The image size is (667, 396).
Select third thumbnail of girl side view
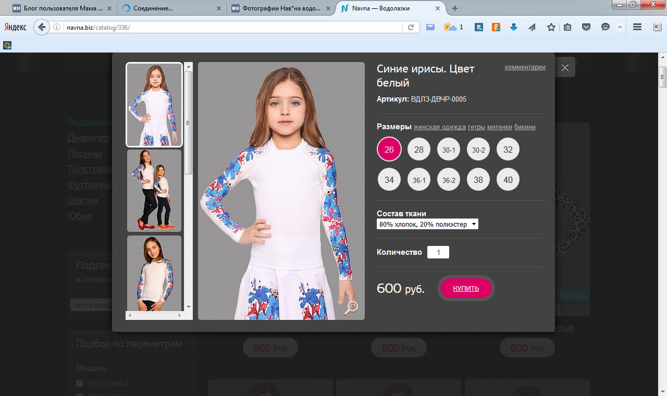154,274
